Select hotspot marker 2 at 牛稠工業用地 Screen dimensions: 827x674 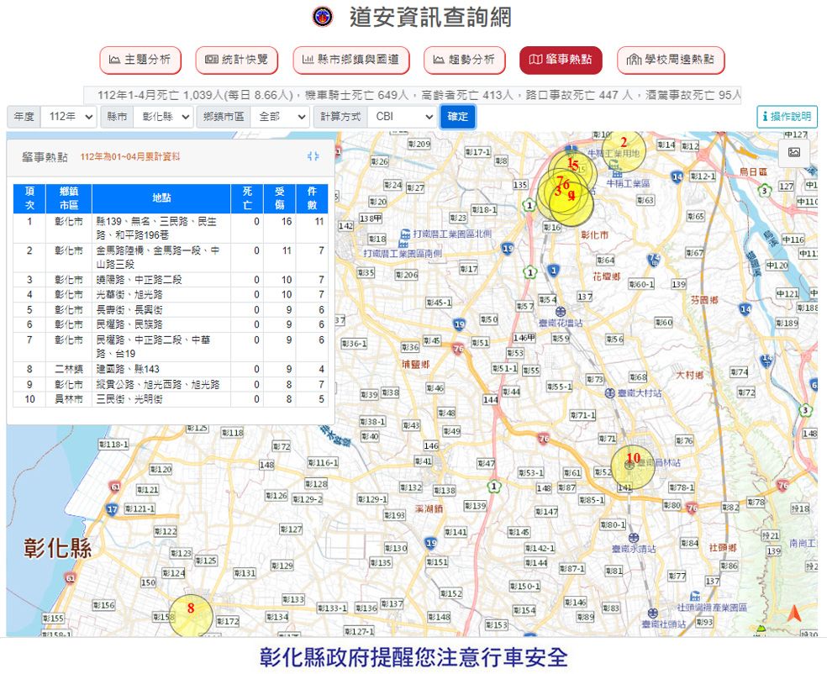tap(624, 143)
